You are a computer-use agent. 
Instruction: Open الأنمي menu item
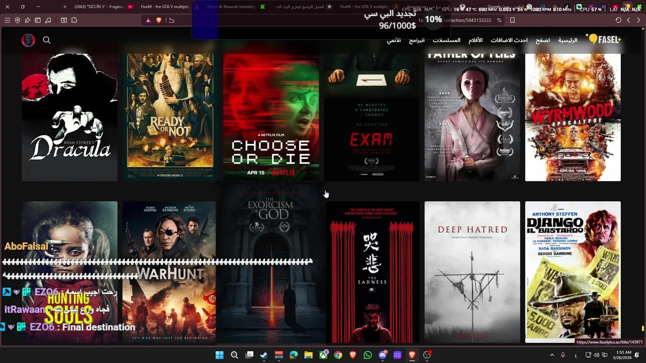(394, 40)
